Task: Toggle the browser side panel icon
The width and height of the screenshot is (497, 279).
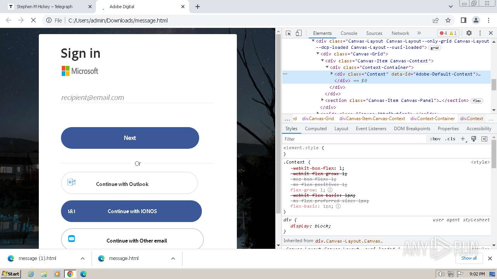Action: (463, 20)
